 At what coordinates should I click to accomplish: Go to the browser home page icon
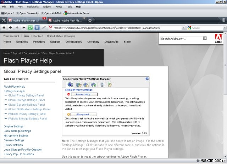(x=37, y=28)
